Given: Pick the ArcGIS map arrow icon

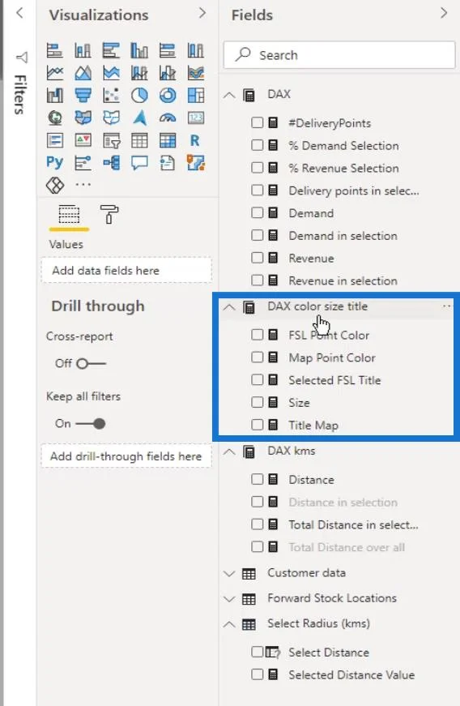Looking at the screenshot, I should 140,118.
